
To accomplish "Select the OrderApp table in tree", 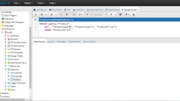I will pos(18,76).
